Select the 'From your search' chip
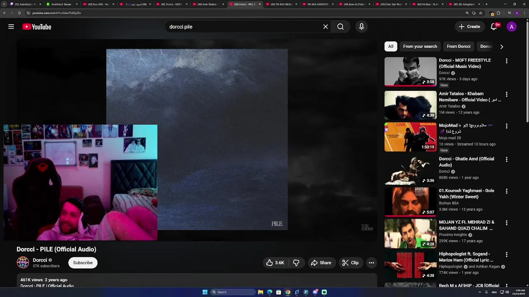Viewport: 529px width, 297px height. click(420, 46)
